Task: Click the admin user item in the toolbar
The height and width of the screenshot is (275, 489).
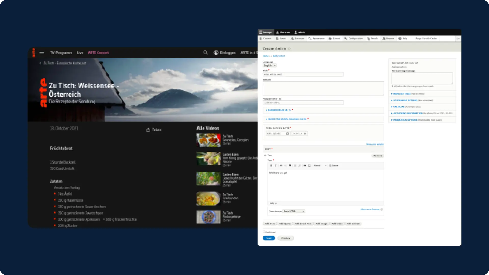Action: click(x=300, y=32)
